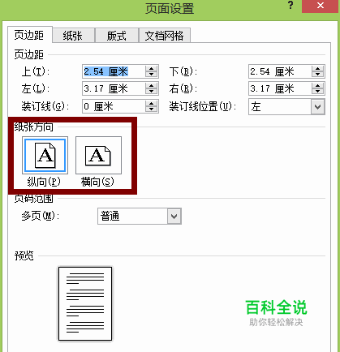The height and width of the screenshot is (352, 340).
Task: Switch to the 文档网格 tab
Action: click(x=165, y=36)
